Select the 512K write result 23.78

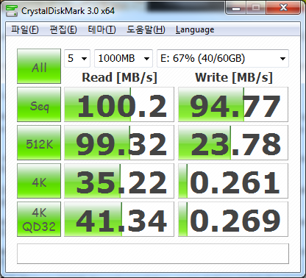tap(233, 143)
